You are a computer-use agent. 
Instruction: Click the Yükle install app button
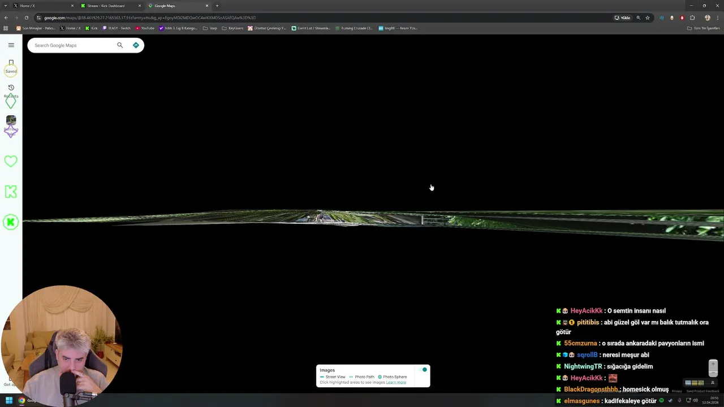point(622,18)
